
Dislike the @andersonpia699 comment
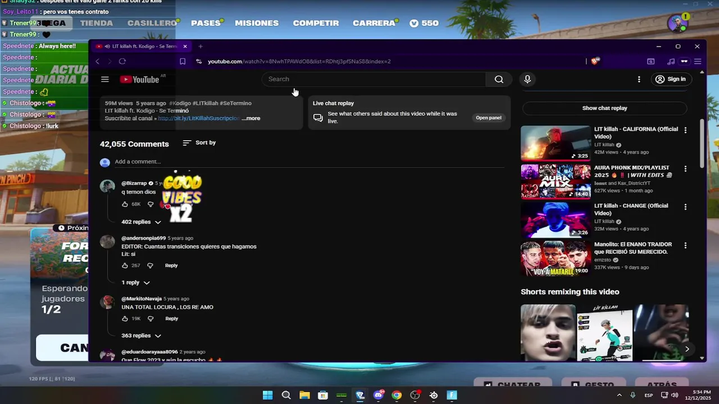point(150,265)
